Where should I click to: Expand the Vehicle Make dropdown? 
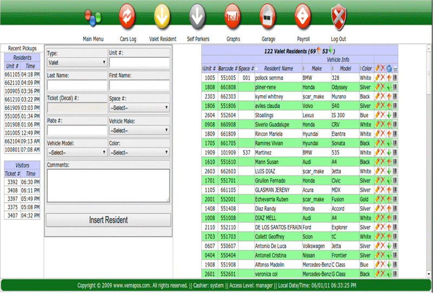click(139, 130)
